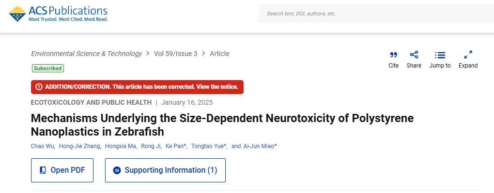Click the Cite quotation mark icon

[393, 55]
